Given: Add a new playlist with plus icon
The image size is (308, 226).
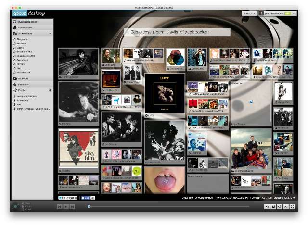Looking at the screenshot, I should coord(50,90).
